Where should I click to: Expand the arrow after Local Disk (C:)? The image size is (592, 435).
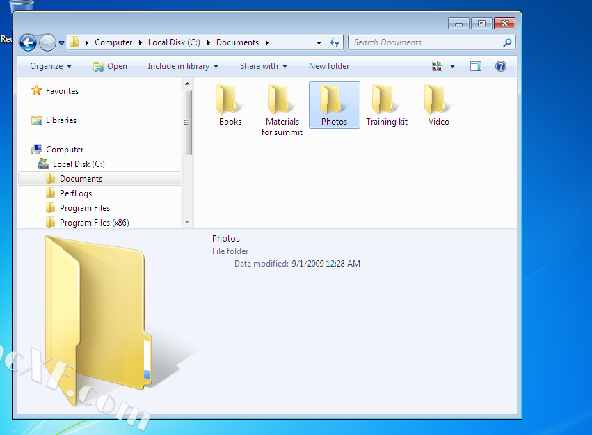[209, 42]
